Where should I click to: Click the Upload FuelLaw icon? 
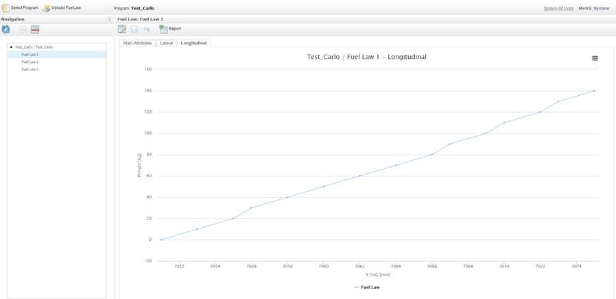click(47, 8)
